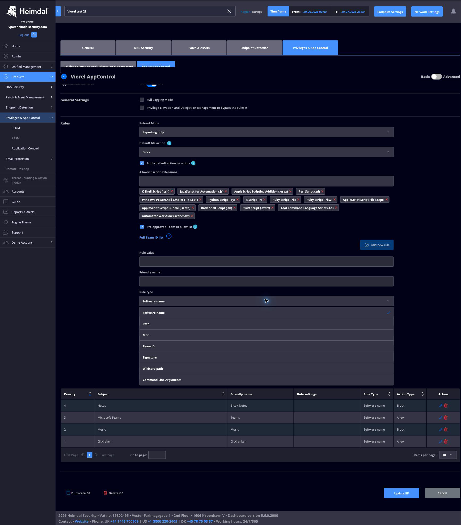Click Delete GP
This screenshot has height=525, width=461.
[x=113, y=493]
